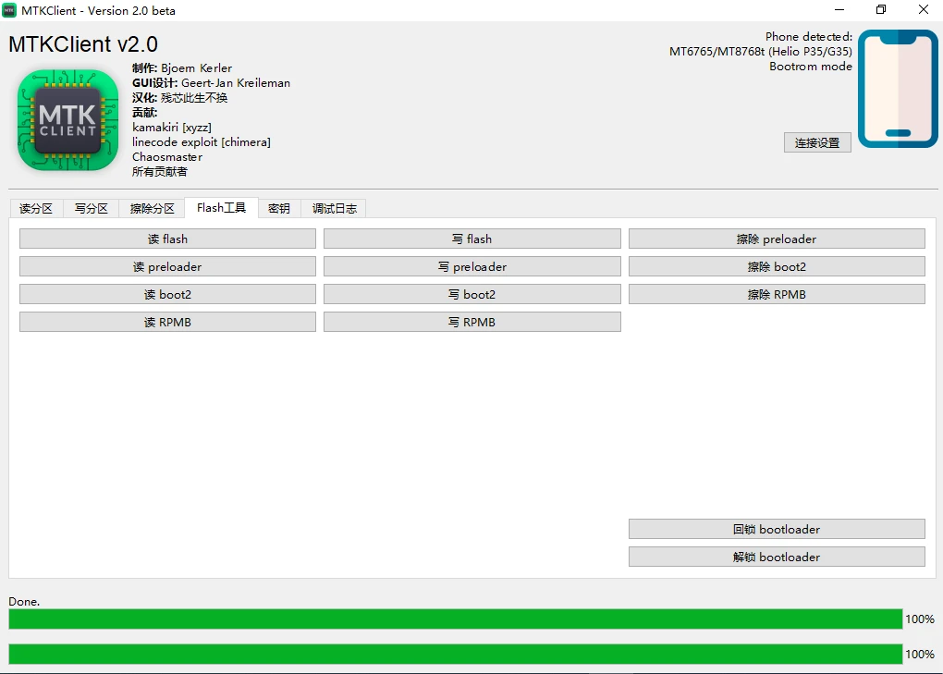
Task: Click the MTK Client chip logo
Action: (x=68, y=119)
